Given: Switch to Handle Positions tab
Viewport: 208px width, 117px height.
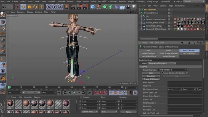Looking at the screenshot, I should point(149,56).
